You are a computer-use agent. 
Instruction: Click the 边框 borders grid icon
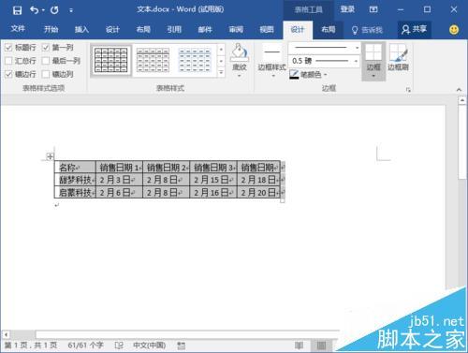(x=373, y=51)
